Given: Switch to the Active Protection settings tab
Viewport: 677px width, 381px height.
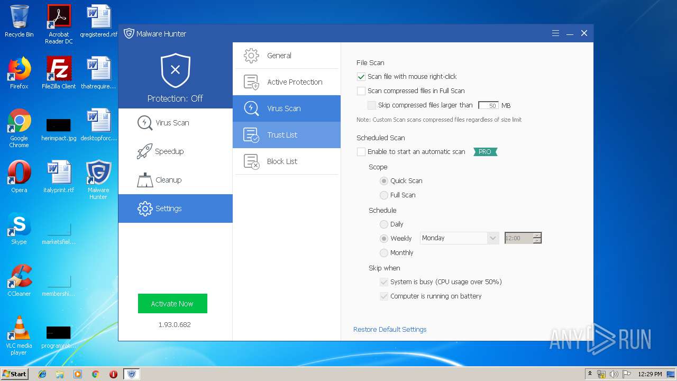Looking at the screenshot, I should pos(287,82).
